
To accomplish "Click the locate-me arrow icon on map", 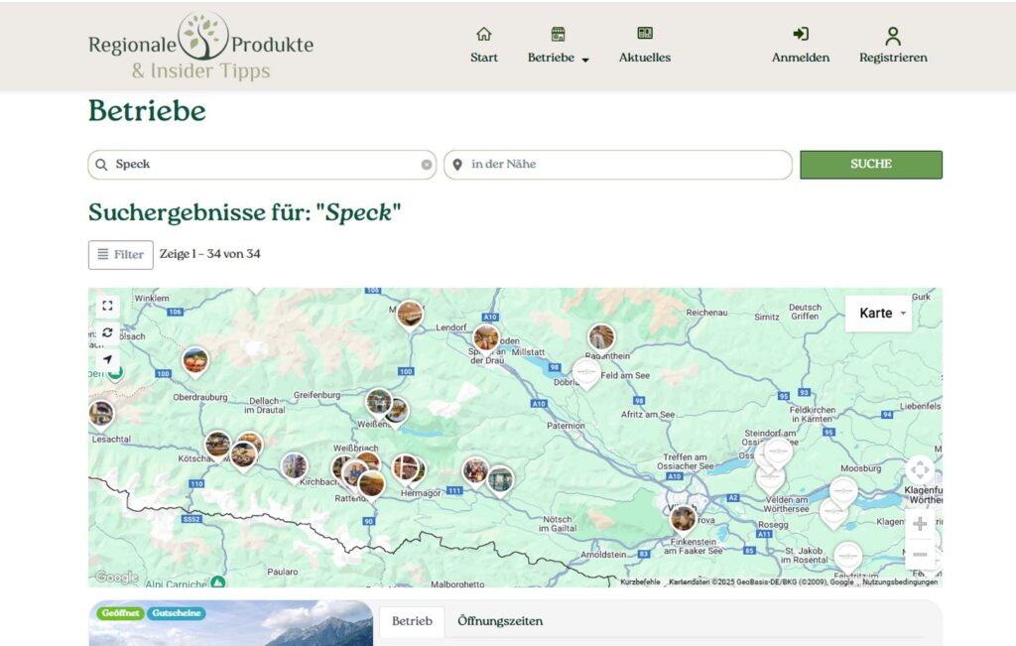I will (107, 360).
